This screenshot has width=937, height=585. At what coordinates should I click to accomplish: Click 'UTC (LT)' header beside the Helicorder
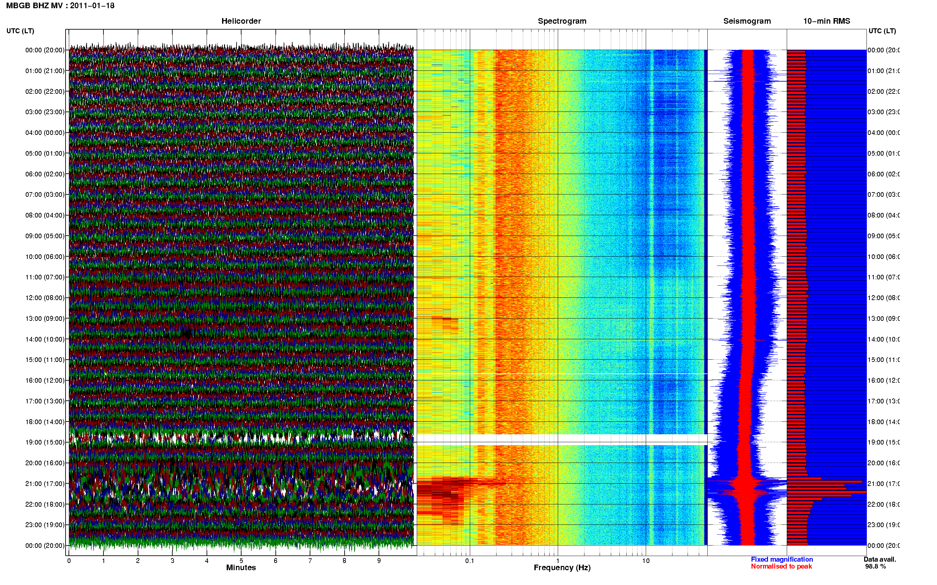(20, 31)
